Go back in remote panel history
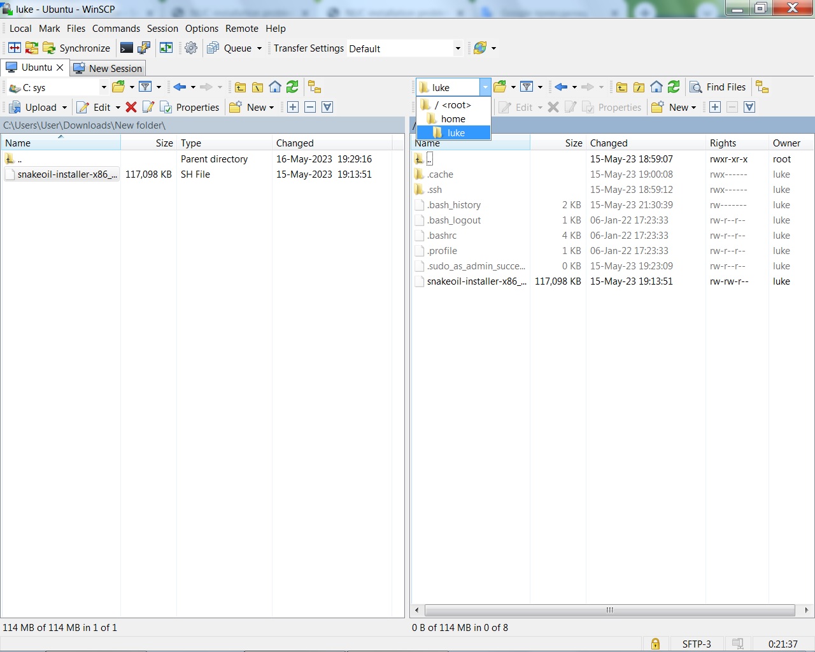Viewport: 815px width, 652px height. tap(561, 87)
